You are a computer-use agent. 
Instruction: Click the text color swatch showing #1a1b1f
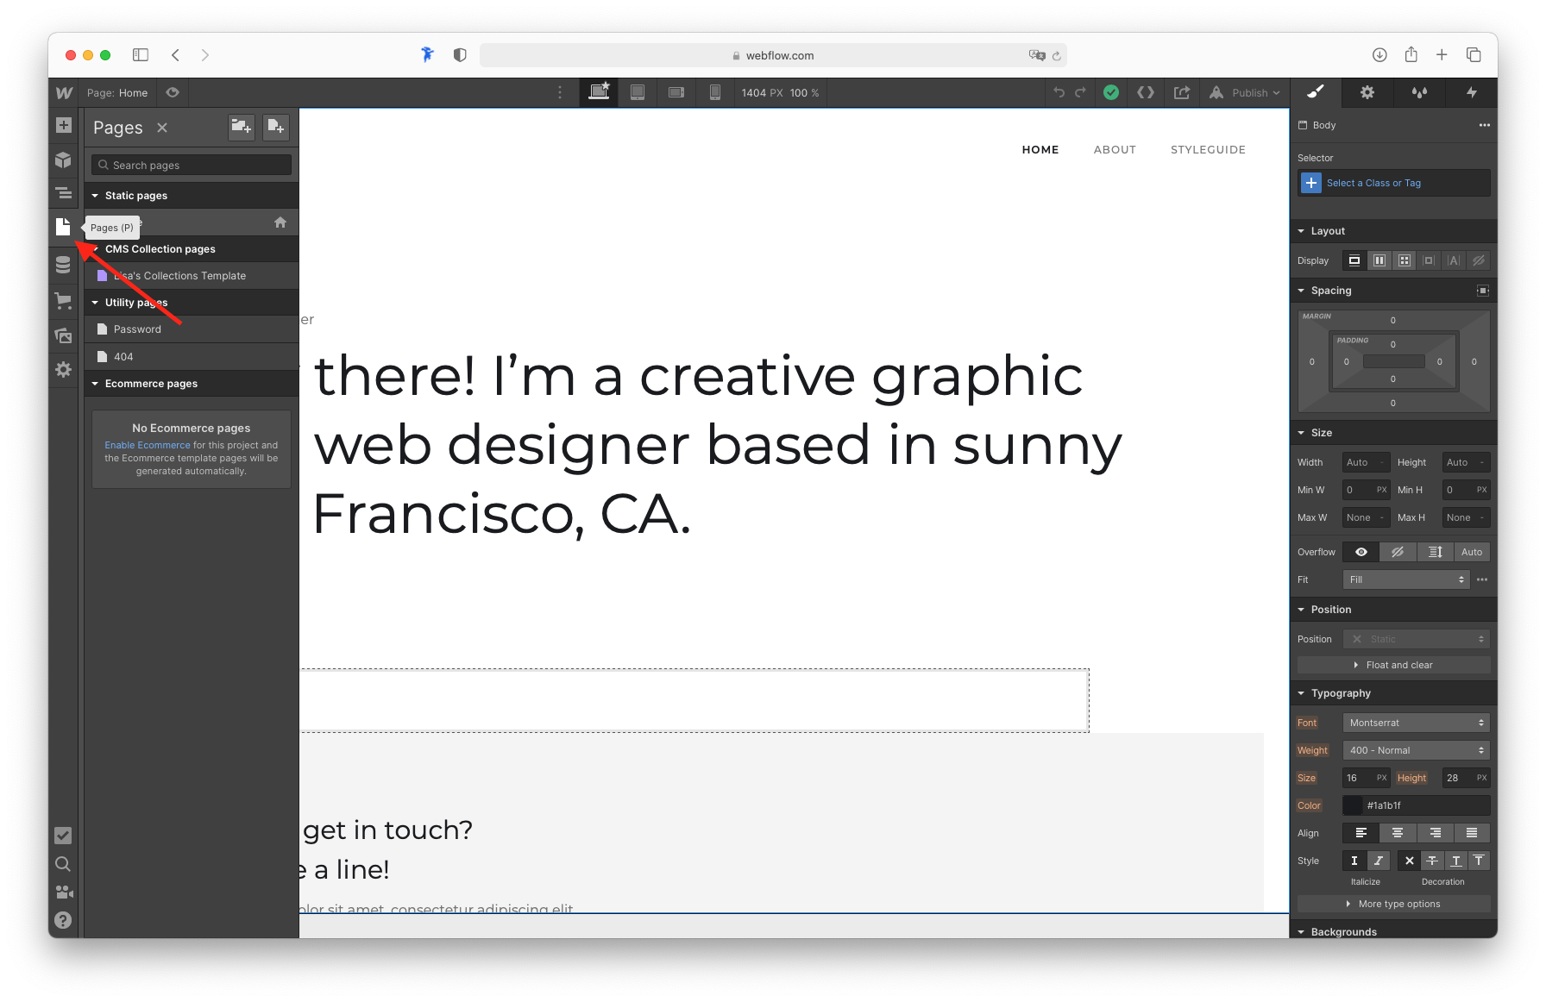click(x=1352, y=805)
